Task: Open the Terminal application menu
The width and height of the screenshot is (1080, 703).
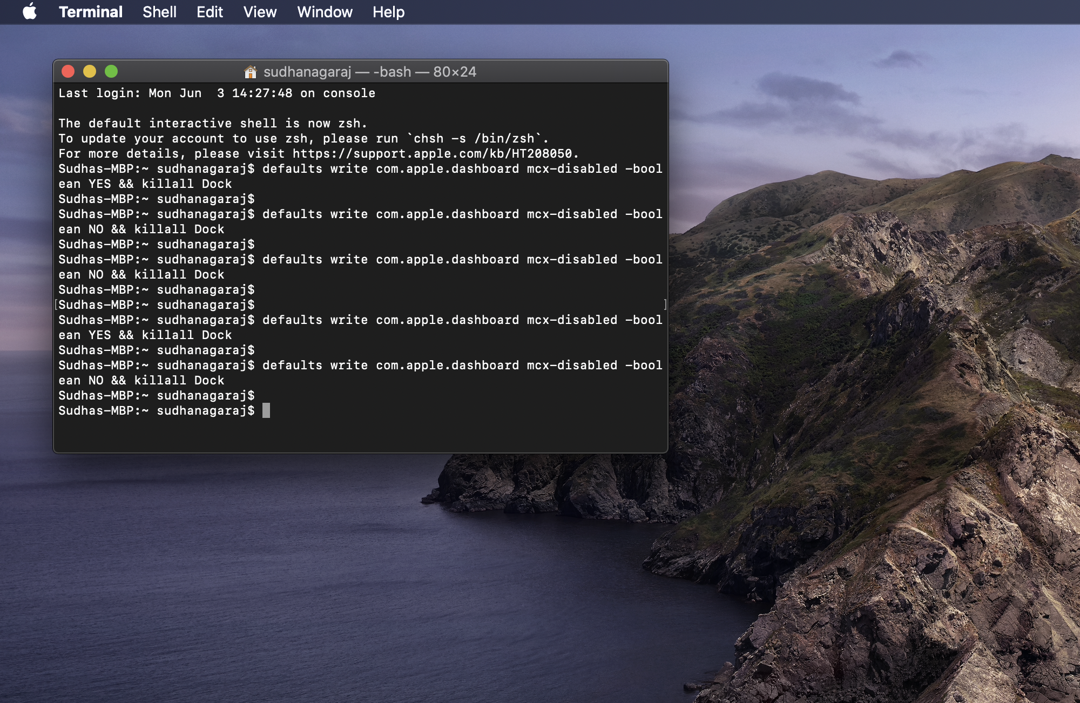Action: click(x=91, y=12)
